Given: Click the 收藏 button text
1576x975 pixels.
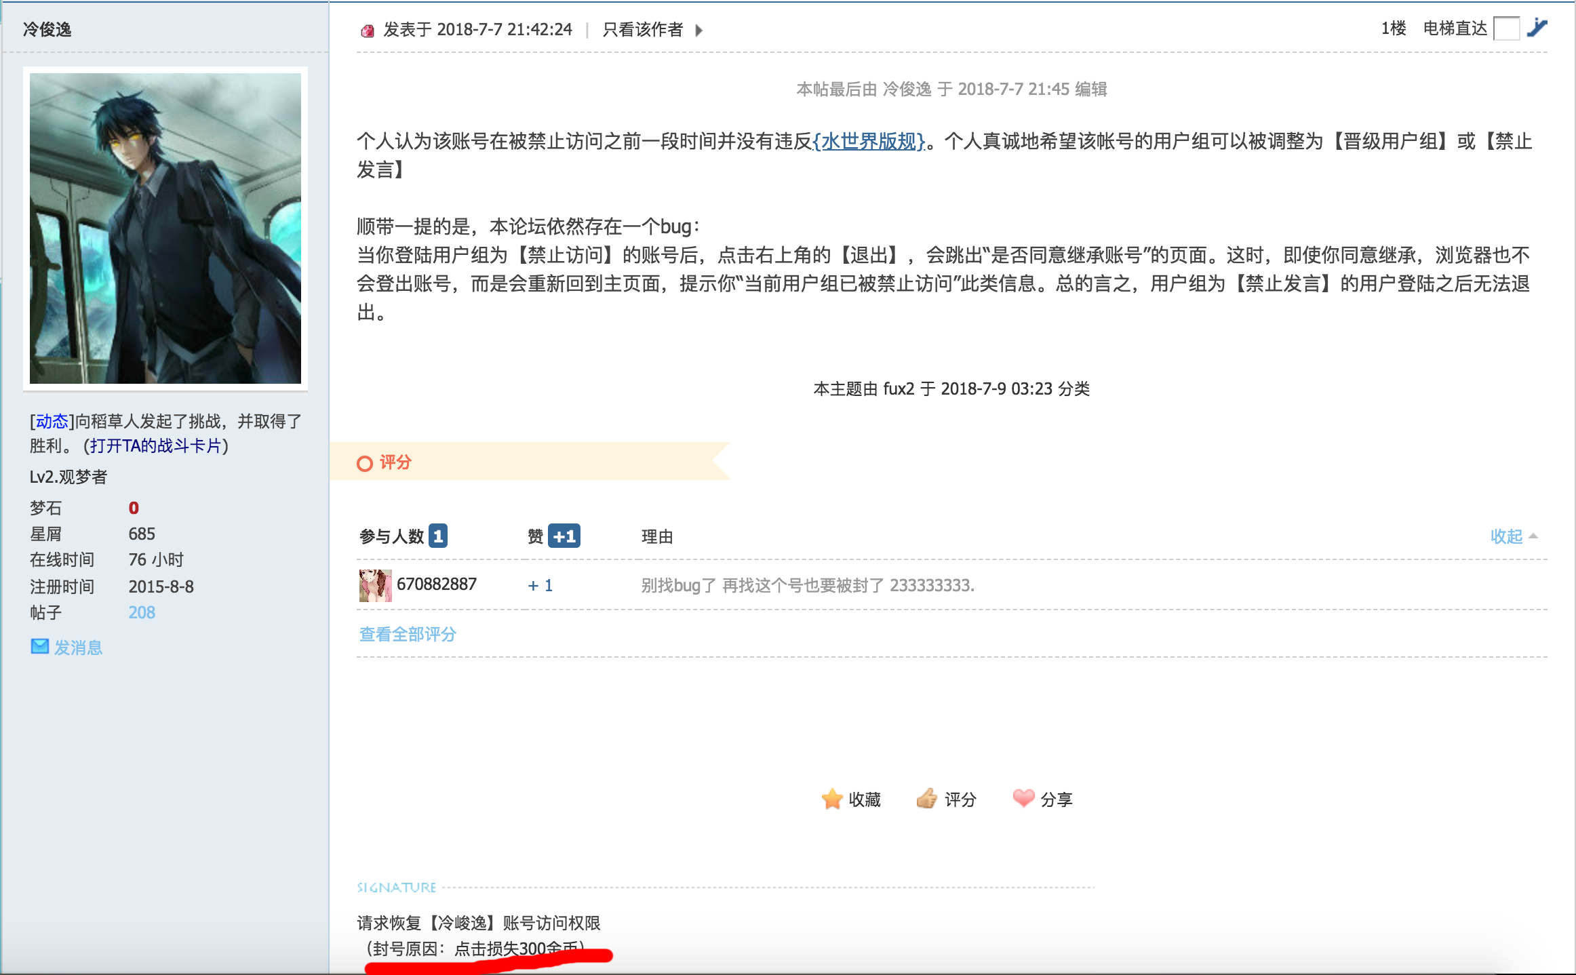Looking at the screenshot, I should 865,799.
